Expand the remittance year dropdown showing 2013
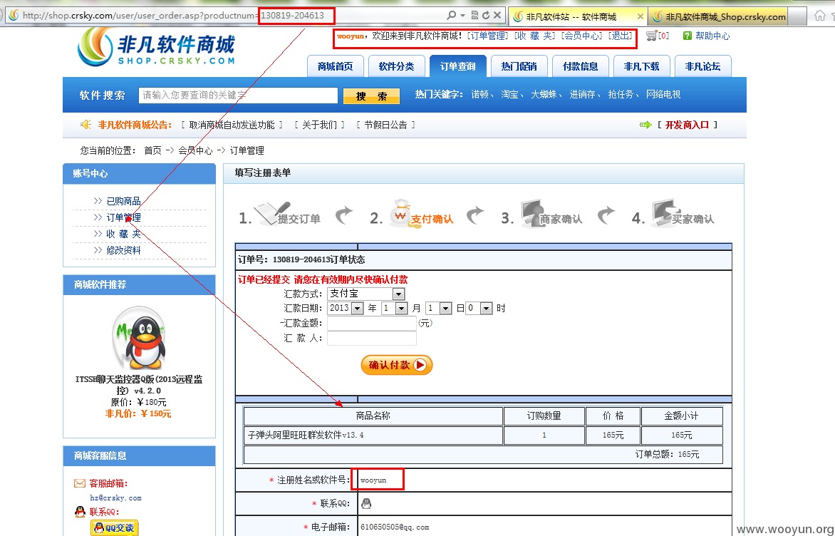This screenshot has width=835, height=536. click(358, 309)
